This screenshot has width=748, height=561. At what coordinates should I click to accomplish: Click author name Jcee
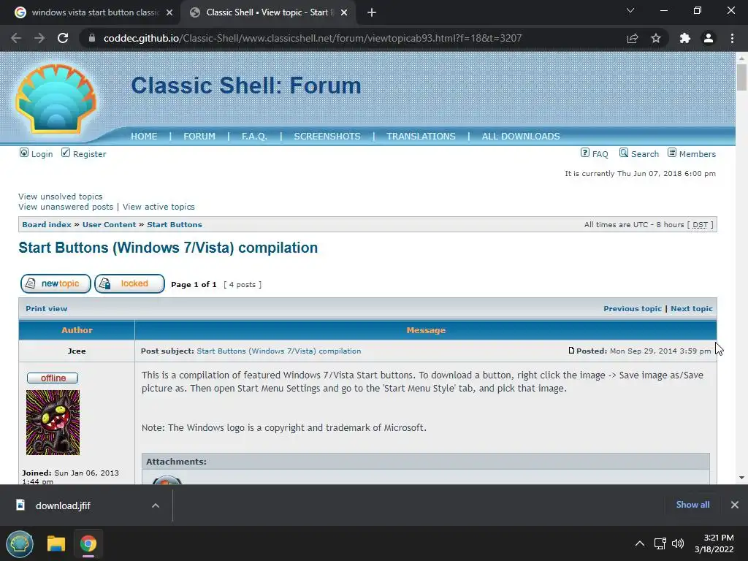pos(77,351)
